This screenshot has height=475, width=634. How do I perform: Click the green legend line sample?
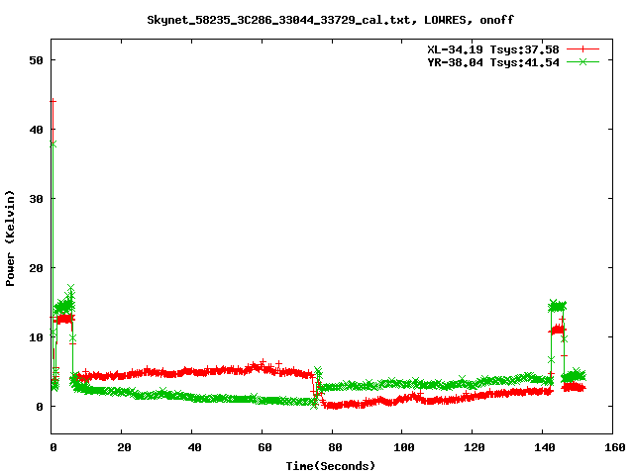coord(582,61)
